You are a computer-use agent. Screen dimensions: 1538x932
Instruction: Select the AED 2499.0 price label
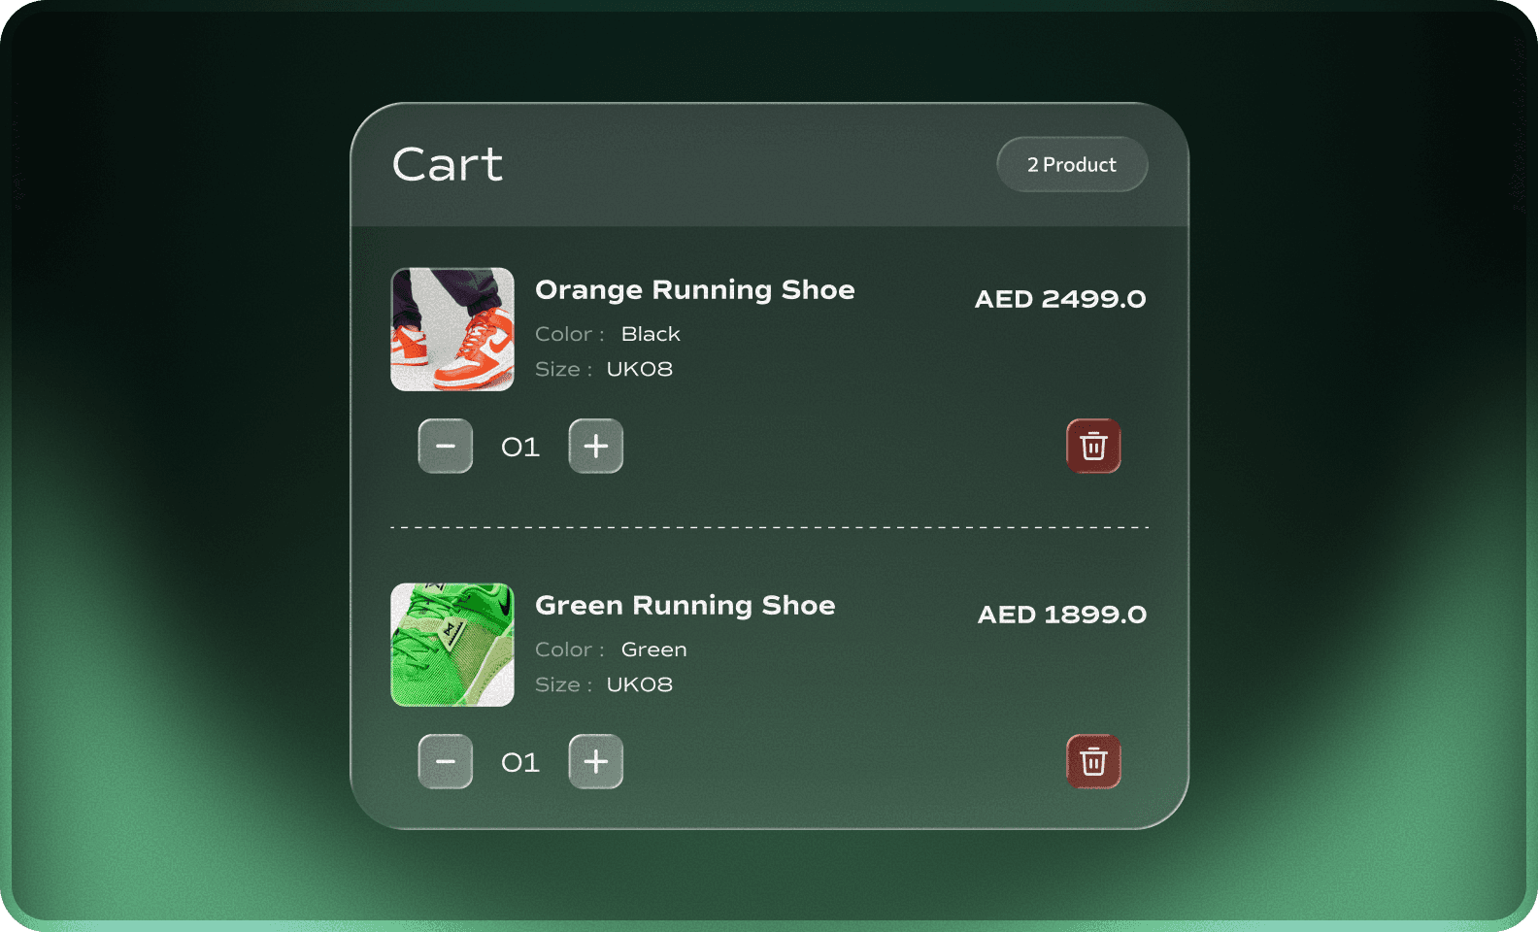coord(1060,299)
